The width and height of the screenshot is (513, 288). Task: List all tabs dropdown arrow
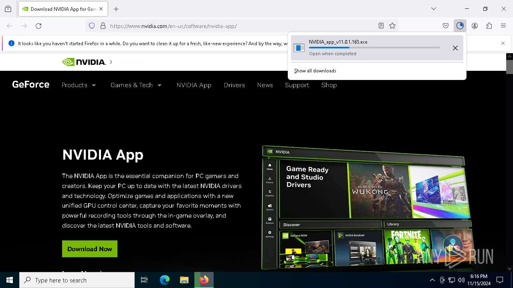[x=434, y=9]
